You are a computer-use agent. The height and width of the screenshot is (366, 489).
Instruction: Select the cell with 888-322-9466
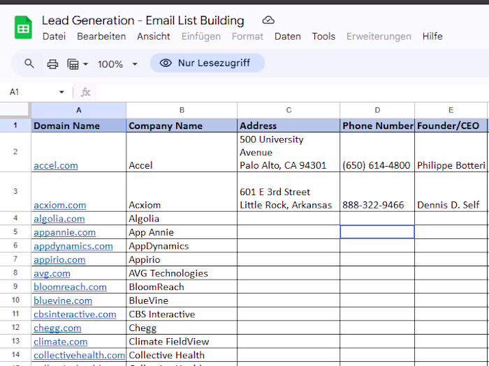(377, 192)
